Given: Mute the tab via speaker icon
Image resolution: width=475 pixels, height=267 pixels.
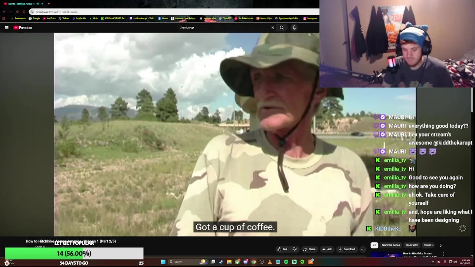Looking at the screenshot, I should coord(37,4).
